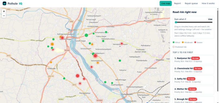Screen dimensions: 219x103
Task: Click Priority 90.6 Risk 92.5 details
Action: tap(188, 61)
